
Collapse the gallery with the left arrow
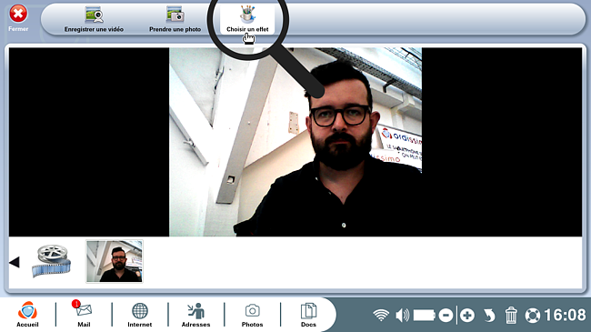pyautogui.click(x=15, y=262)
